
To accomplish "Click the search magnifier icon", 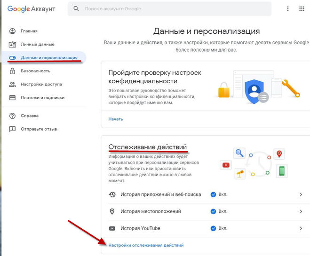I will 76,9.
